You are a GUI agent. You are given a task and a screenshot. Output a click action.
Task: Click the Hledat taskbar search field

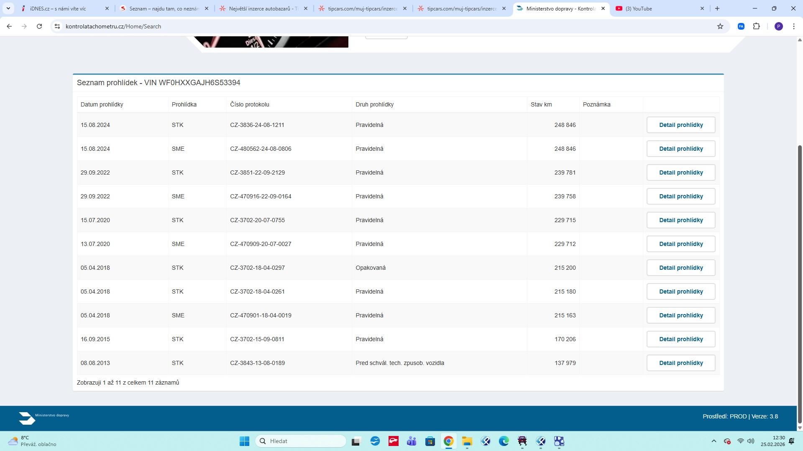coord(301,441)
